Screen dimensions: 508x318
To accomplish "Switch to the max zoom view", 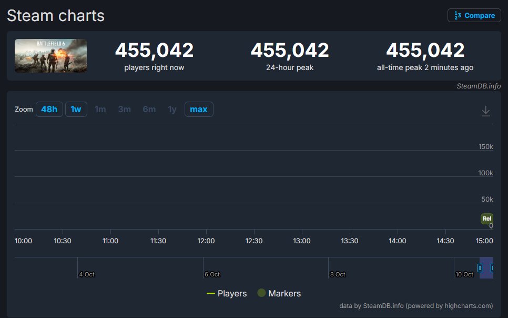I will tap(199, 109).
